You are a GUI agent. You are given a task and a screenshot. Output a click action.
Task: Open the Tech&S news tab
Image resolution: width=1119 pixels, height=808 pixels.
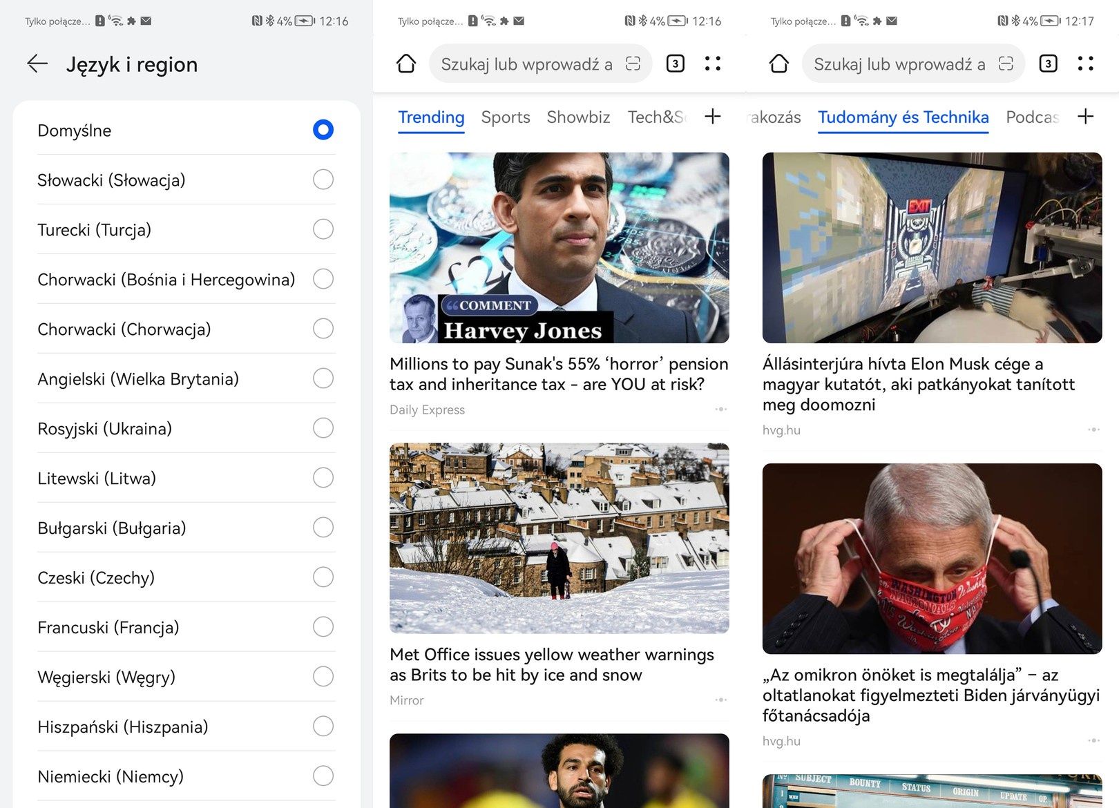point(657,117)
